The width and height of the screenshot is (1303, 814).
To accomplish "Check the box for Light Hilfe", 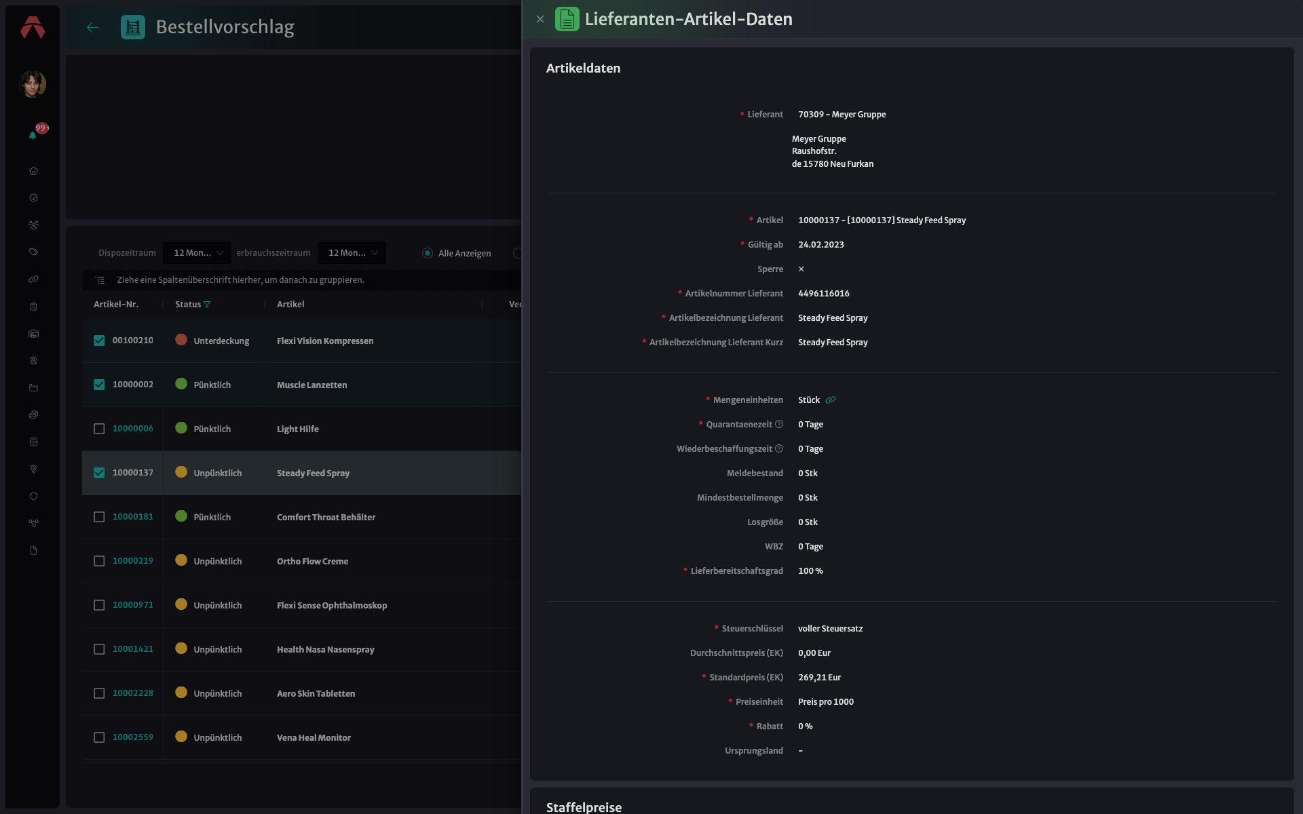I will point(99,429).
